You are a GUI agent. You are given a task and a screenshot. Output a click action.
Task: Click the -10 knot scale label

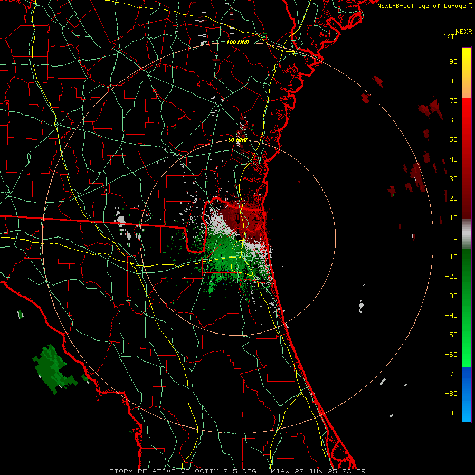(451, 257)
